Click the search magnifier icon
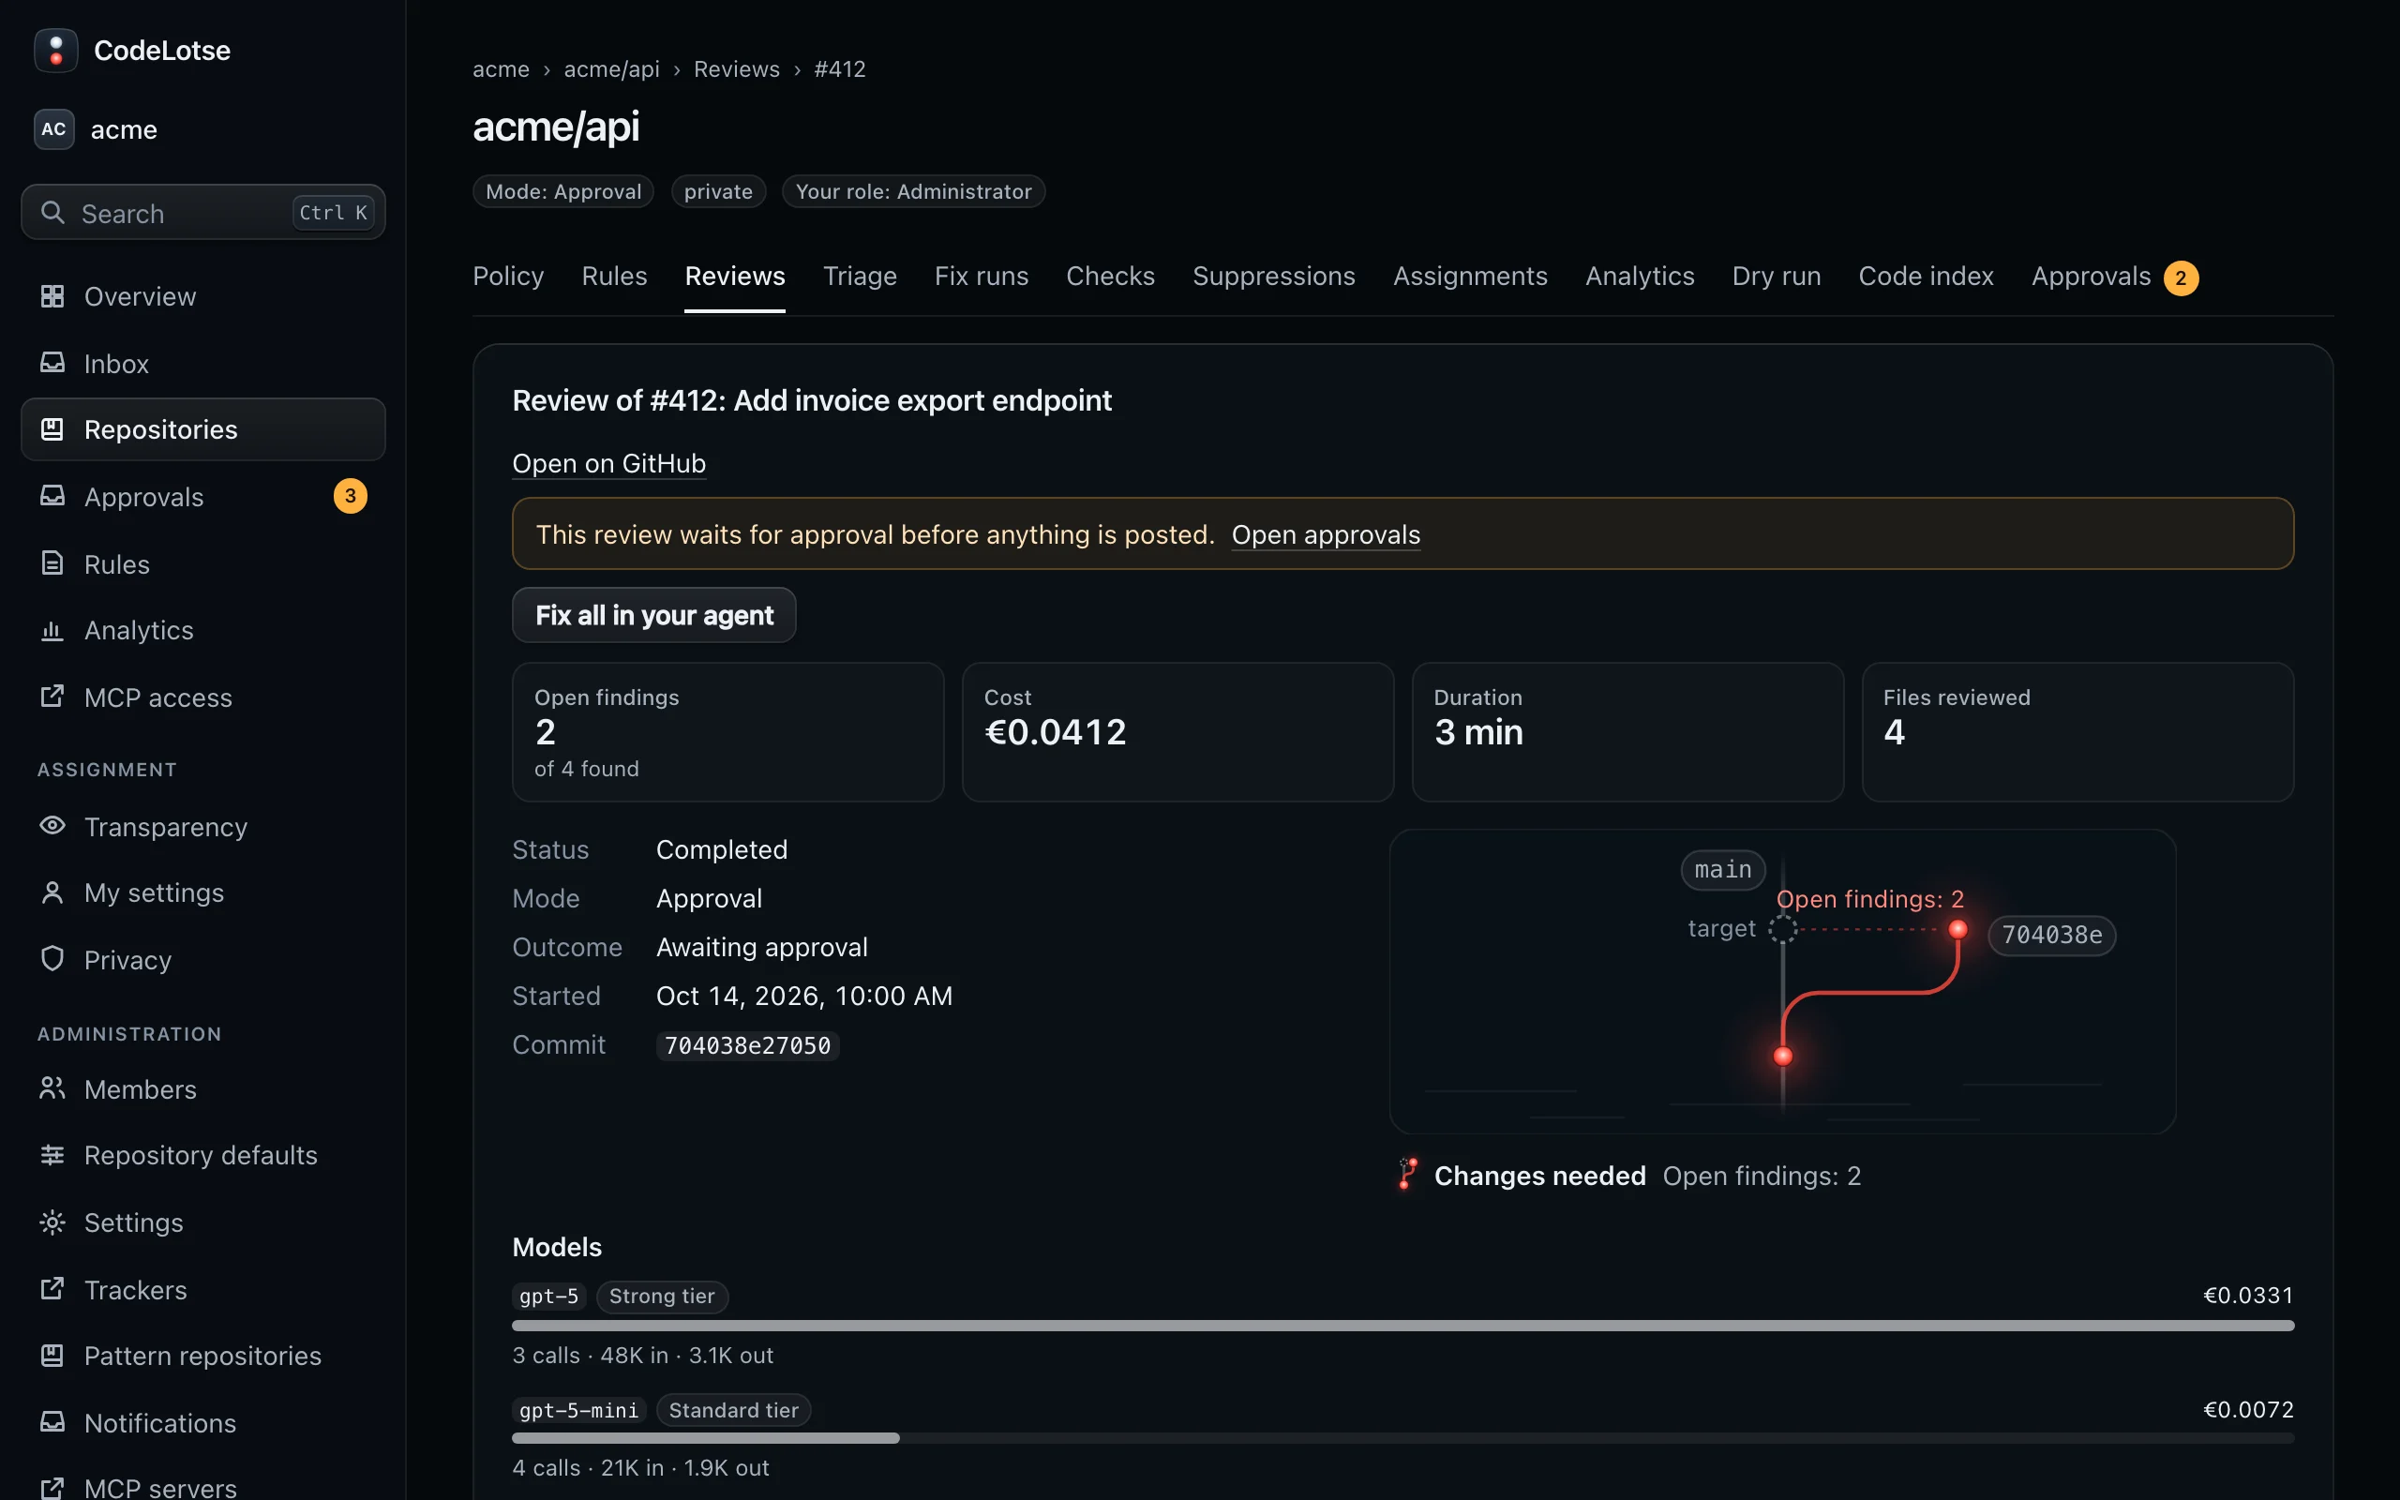This screenshot has height=1500, width=2400. (x=52, y=212)
